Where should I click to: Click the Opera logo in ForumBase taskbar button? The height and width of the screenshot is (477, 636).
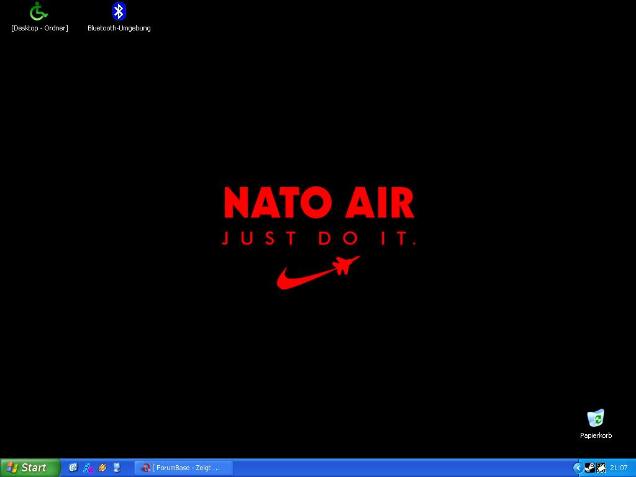pos(145,468)
